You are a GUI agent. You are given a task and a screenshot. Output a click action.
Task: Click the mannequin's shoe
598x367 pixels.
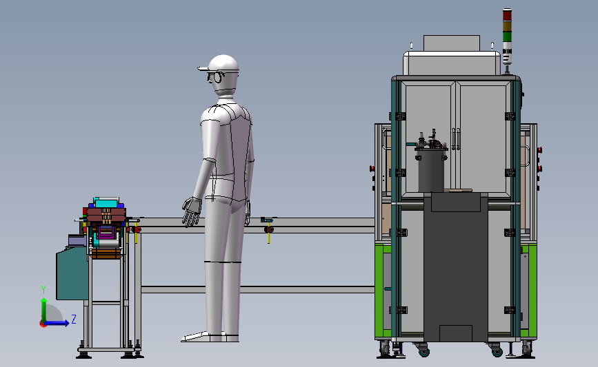point(210,337)
